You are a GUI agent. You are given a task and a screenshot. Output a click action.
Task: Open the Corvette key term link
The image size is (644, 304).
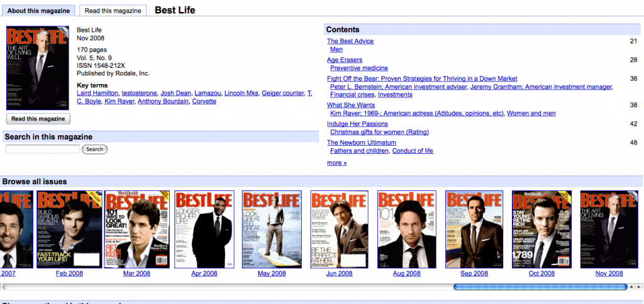[x=204, y=101]
